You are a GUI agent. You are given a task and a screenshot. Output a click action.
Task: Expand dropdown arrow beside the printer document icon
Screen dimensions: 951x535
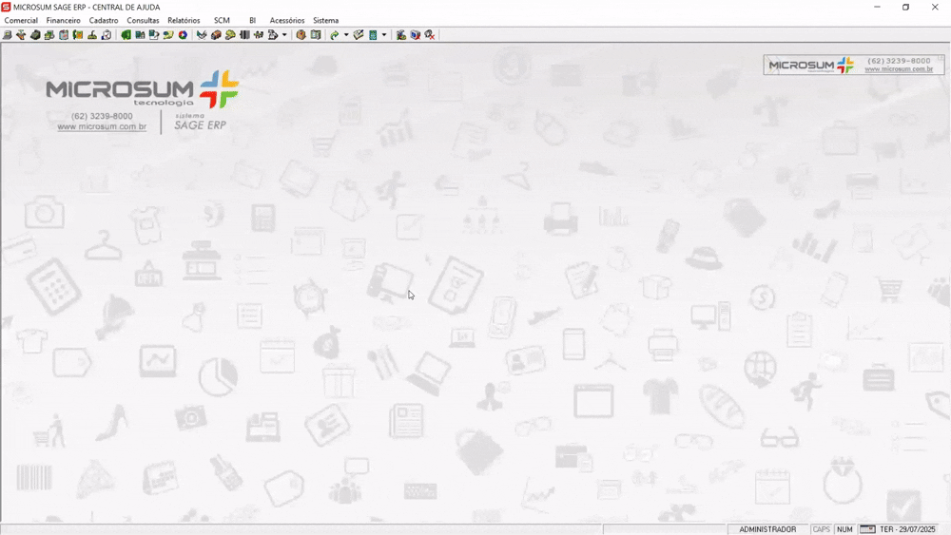284,35
